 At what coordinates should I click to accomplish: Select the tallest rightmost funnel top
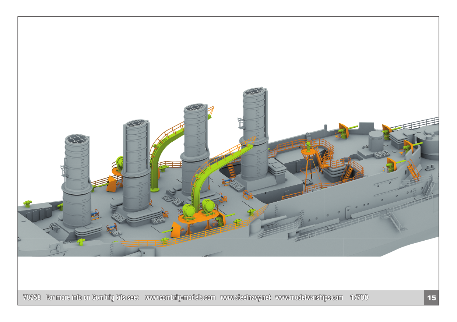pos(254,92)
